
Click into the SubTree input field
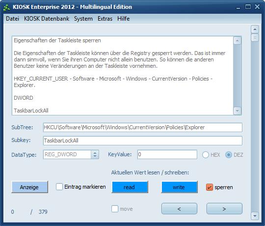click(x=143, y=127)
